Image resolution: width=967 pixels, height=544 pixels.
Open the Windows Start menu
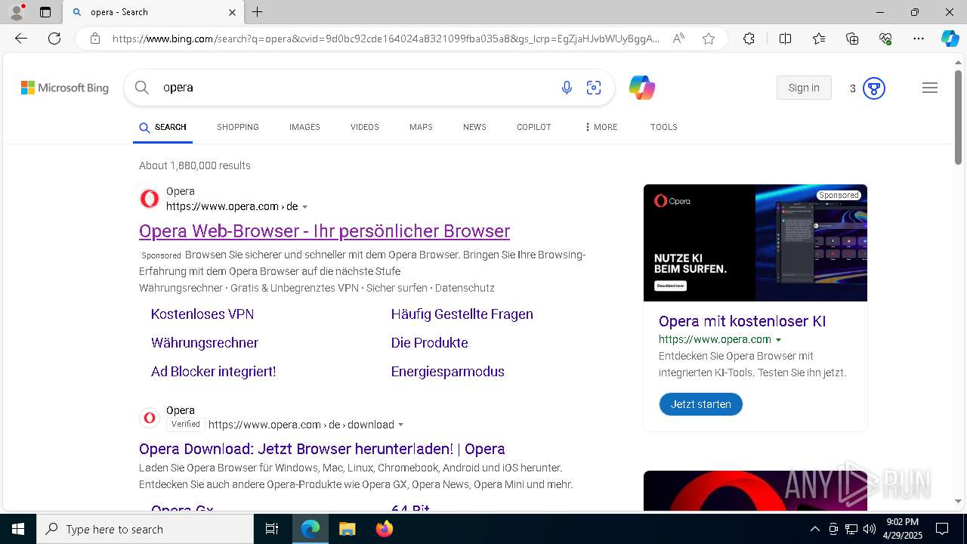(17, 529)
